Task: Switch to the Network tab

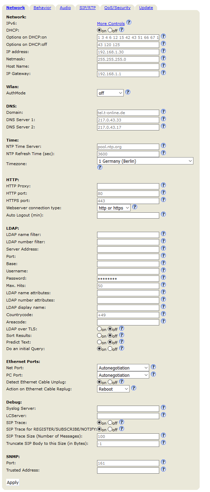Action: pos(16,8)
